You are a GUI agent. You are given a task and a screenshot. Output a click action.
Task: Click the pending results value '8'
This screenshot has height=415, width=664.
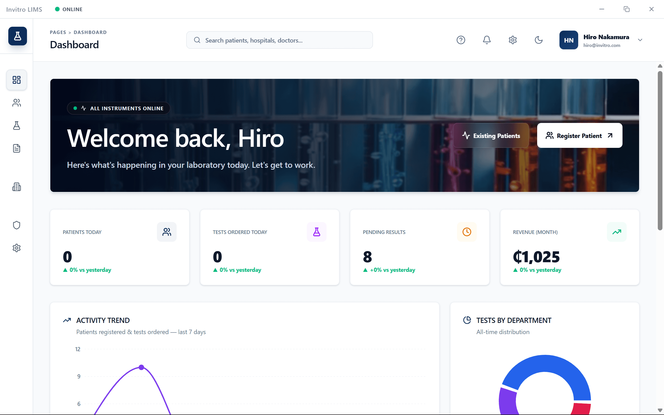367,257
